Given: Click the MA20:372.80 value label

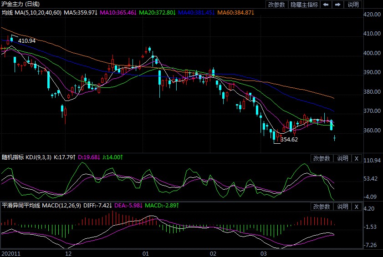Looking at the screenshot, I should [x=157, y=12].
